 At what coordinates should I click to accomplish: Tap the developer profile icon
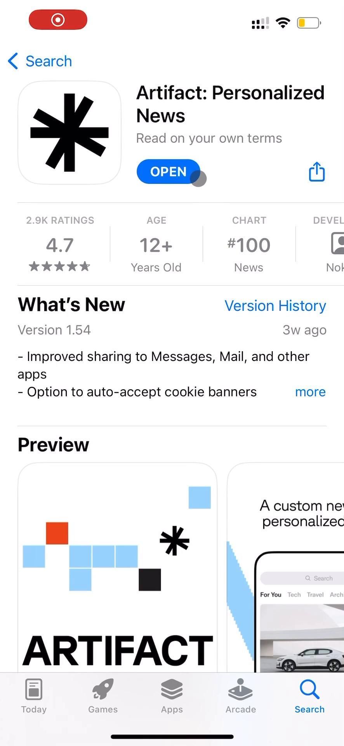click(337, 244)
